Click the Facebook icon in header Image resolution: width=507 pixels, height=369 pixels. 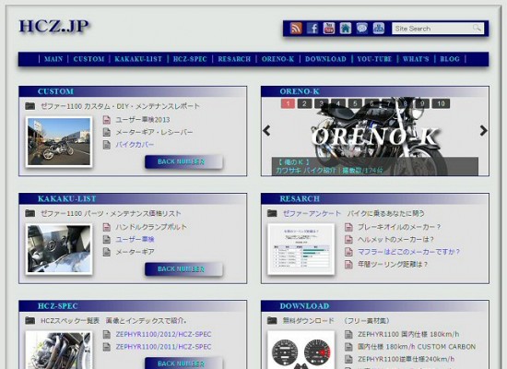point(312,29)
